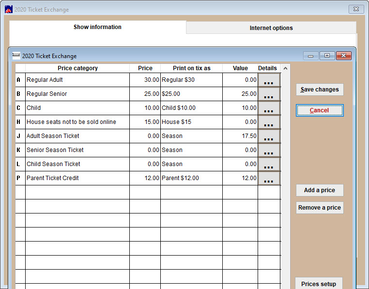Image resolution: width=369 pixels, height=289 pixels.
Task: Open details for Child Season Ticket
Action: point(269,164)
